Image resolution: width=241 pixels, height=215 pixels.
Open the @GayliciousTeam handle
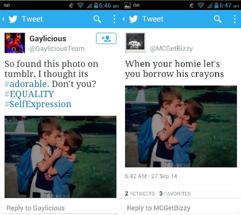coord(57,48)
